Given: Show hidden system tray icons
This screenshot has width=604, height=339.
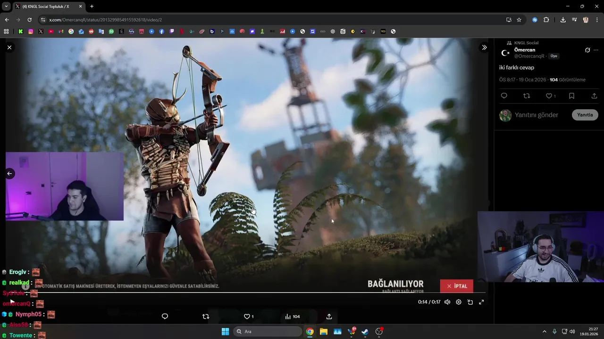Looking at the screenshot, I should point(544,331).
